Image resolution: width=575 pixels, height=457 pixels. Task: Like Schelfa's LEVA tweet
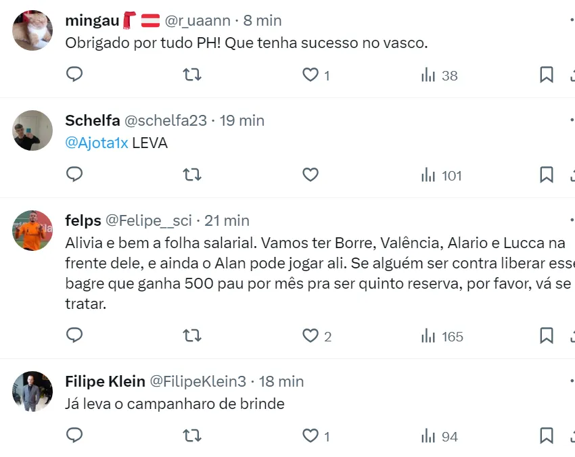point(310,174)
